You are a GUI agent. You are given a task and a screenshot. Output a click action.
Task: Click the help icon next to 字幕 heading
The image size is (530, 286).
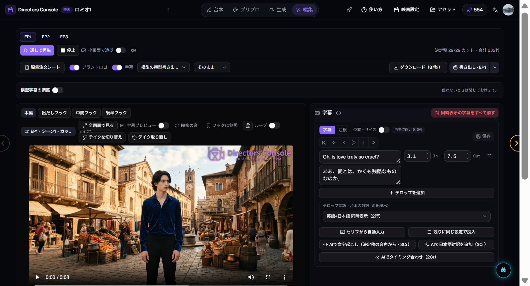338,113
